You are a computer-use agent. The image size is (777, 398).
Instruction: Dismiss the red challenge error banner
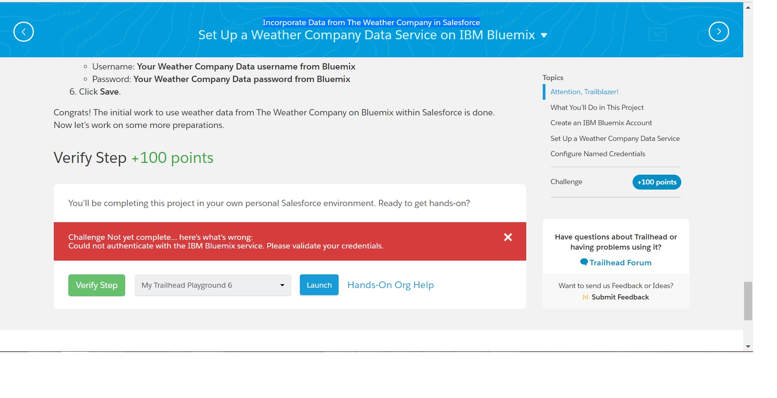(x=508, y=237)
